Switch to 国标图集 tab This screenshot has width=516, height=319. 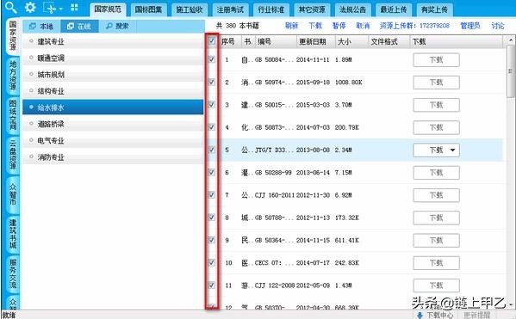[148, 9]
